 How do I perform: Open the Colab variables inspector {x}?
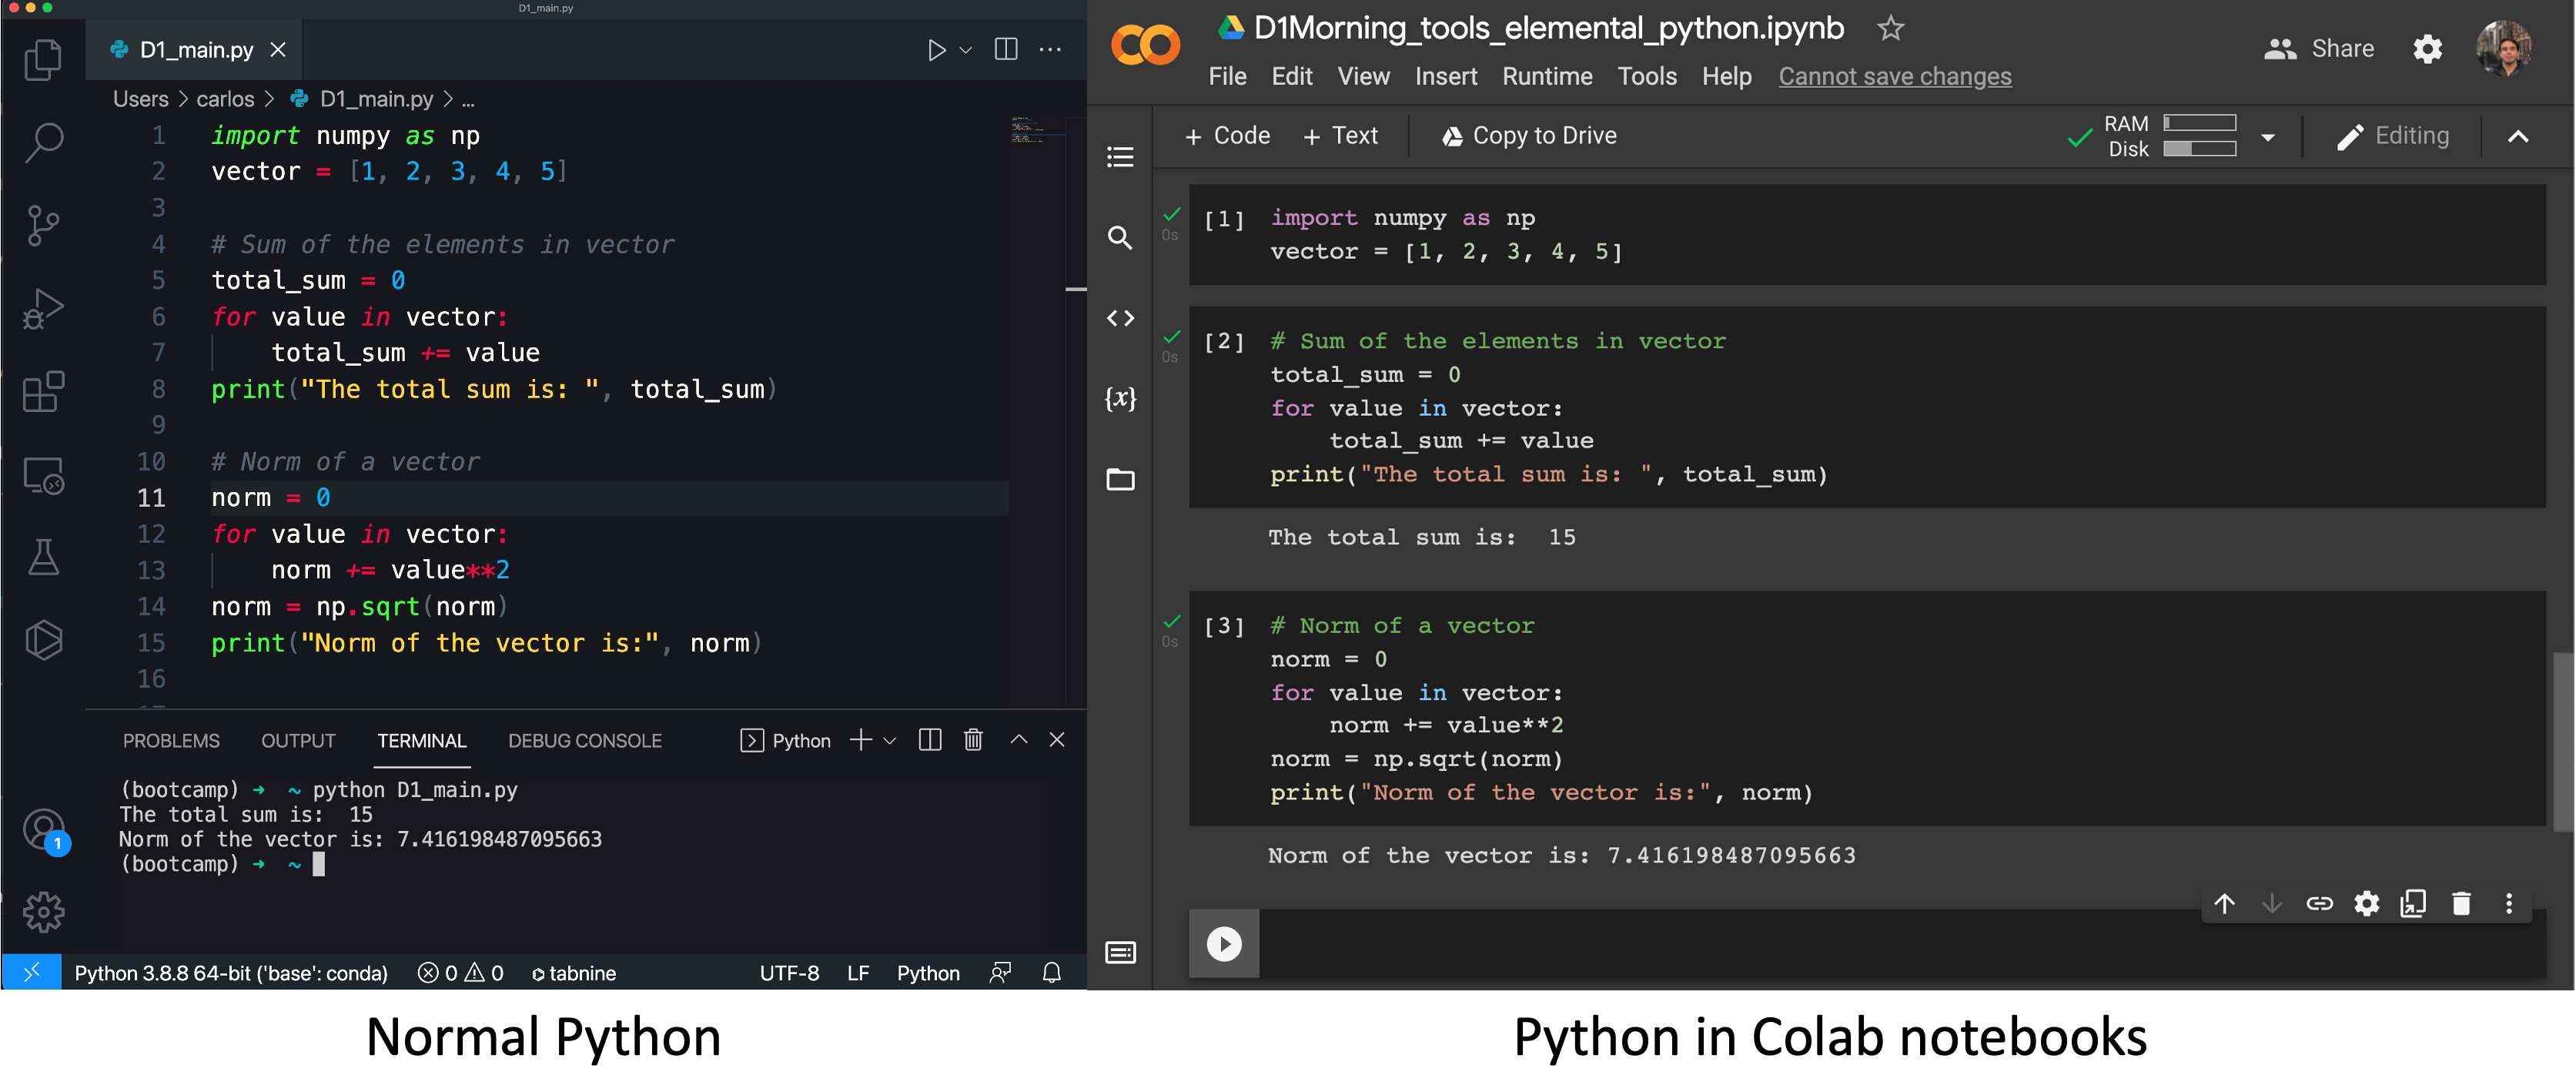click(x=1120, y=398)
